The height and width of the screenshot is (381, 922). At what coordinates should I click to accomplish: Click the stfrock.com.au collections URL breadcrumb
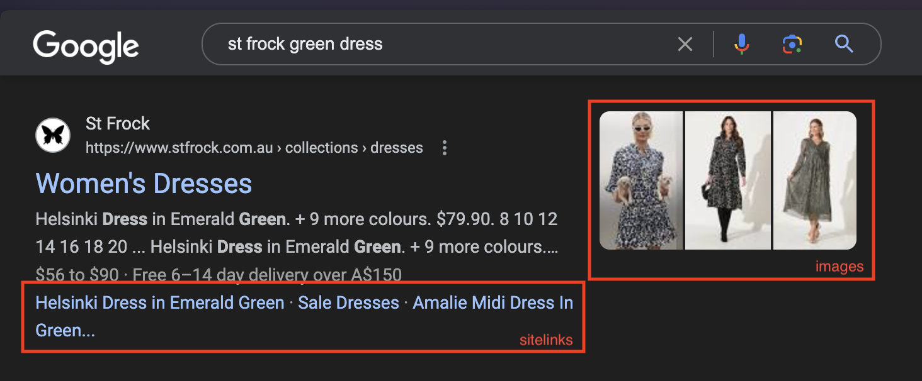pyautogui.click(x=254, y=148)
